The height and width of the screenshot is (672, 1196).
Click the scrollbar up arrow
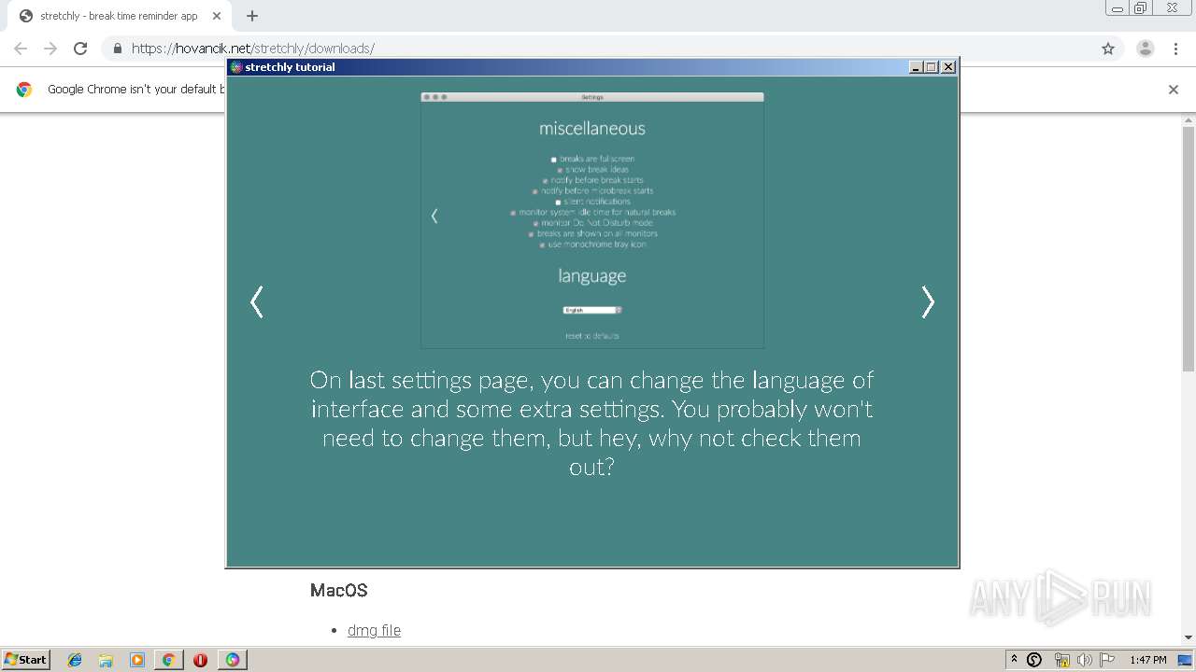pos(1189,120)
